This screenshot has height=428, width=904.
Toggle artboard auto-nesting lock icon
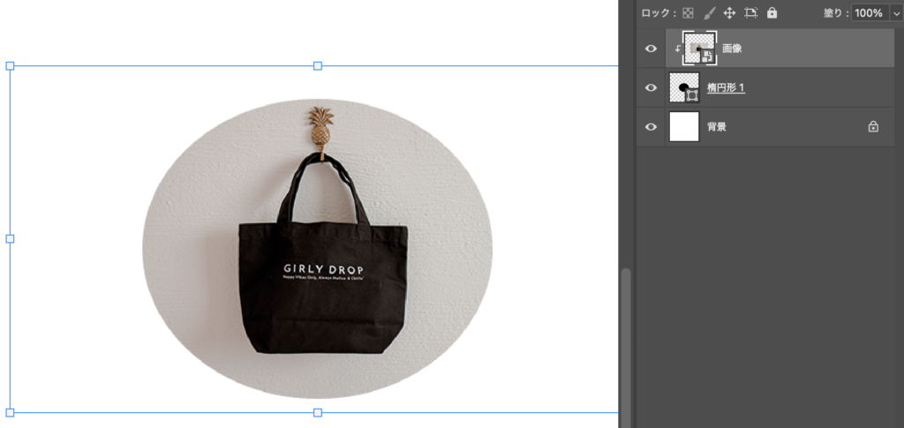pyautogui.click(x=750, y=12)
